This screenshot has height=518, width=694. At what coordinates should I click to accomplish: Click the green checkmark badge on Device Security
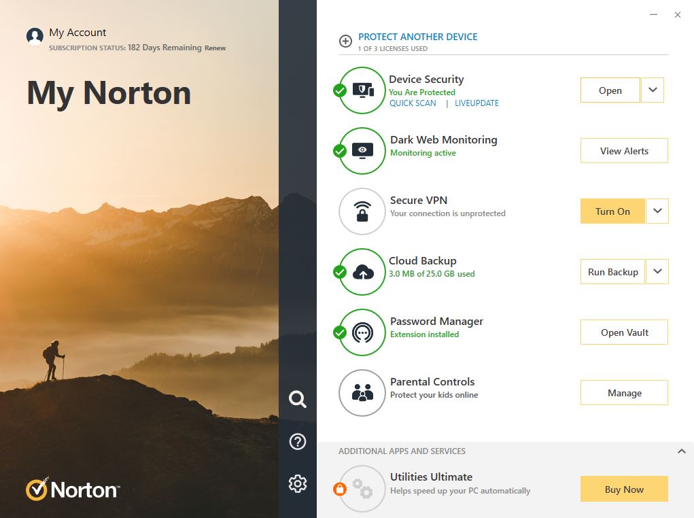(340, 90)
